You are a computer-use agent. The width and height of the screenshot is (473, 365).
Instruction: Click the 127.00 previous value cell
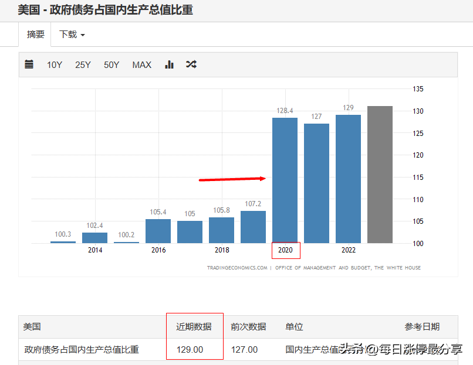click(244, 350)
